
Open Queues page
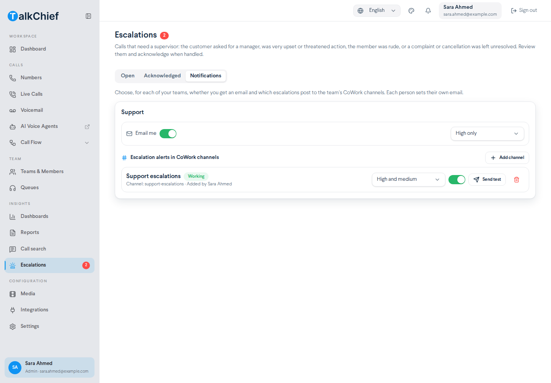click(50, 188)
